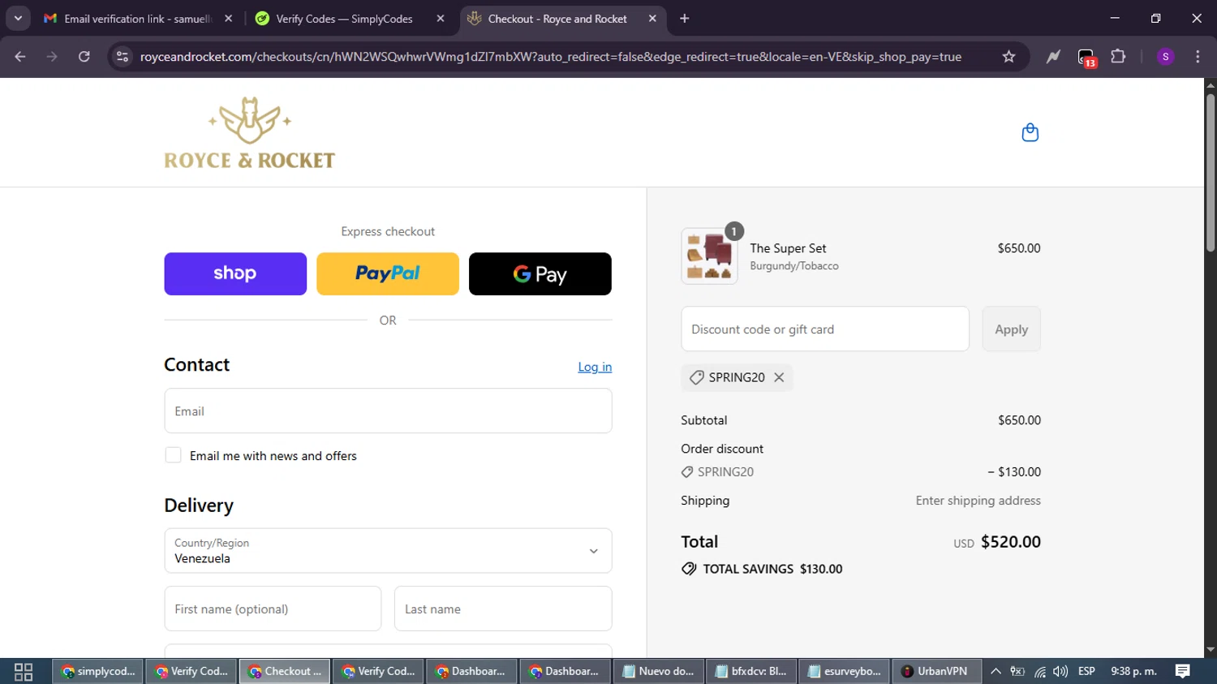Click the Royce & Rocket logo
The height and width of the screenshot is (684, 1217).
250,133
